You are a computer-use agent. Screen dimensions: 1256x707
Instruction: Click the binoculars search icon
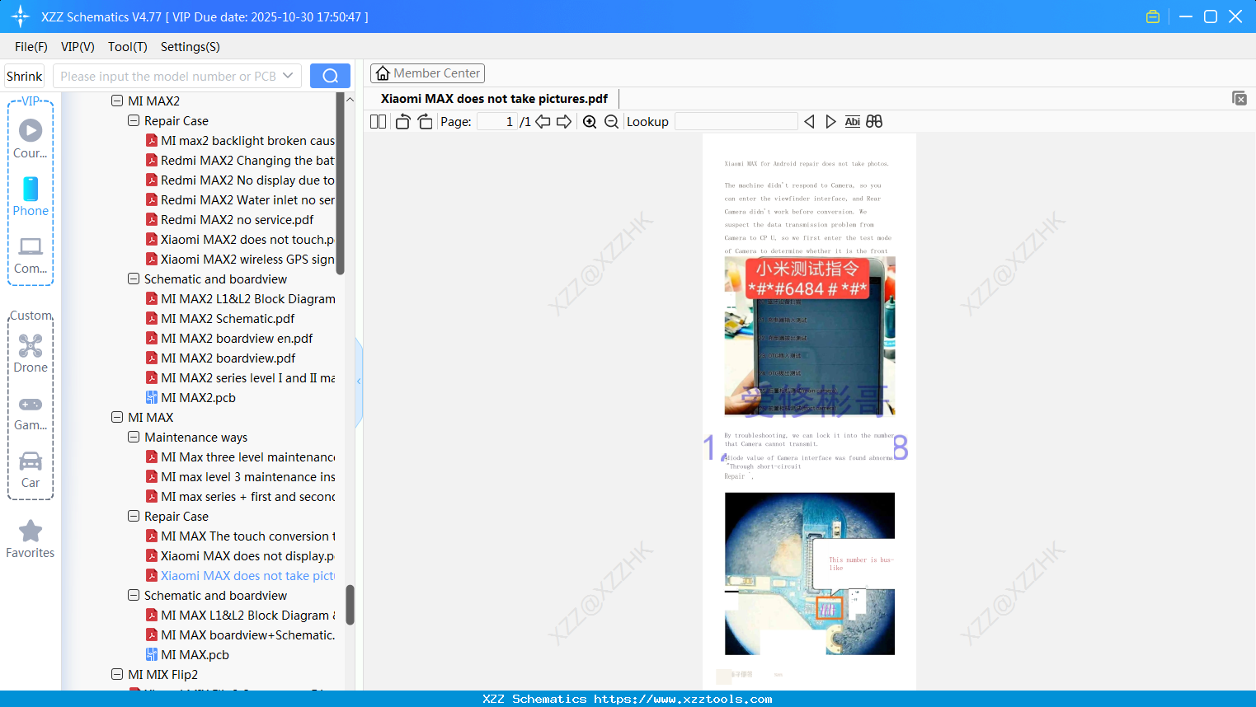[874, 122]
